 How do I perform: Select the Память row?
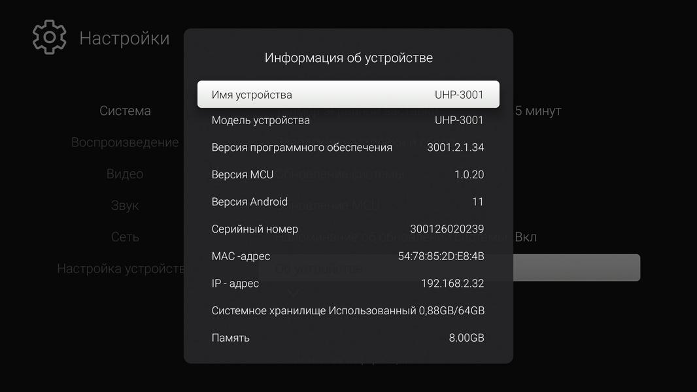[x=348, y=338]
